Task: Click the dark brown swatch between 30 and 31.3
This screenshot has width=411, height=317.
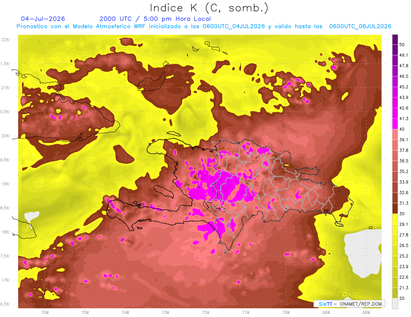Action: [x=395, y=208]
